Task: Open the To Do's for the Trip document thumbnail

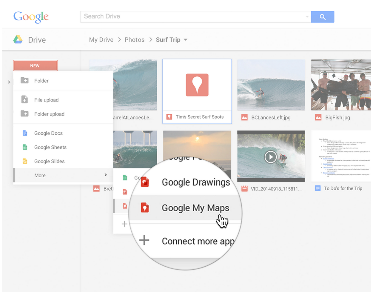Action: coord(341,156)
